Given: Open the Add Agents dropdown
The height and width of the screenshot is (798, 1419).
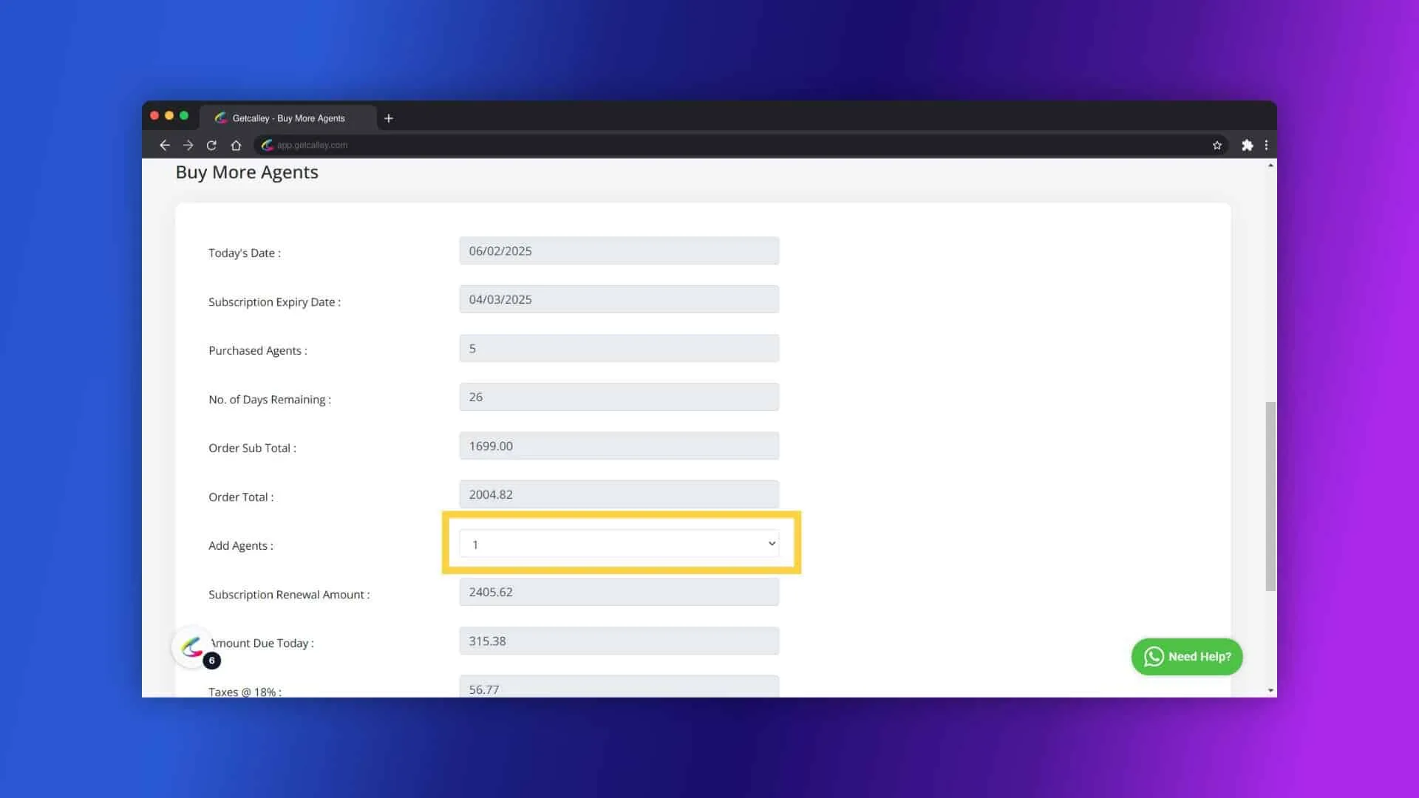Looking at the screenshot, I should [x=619, y=544].
